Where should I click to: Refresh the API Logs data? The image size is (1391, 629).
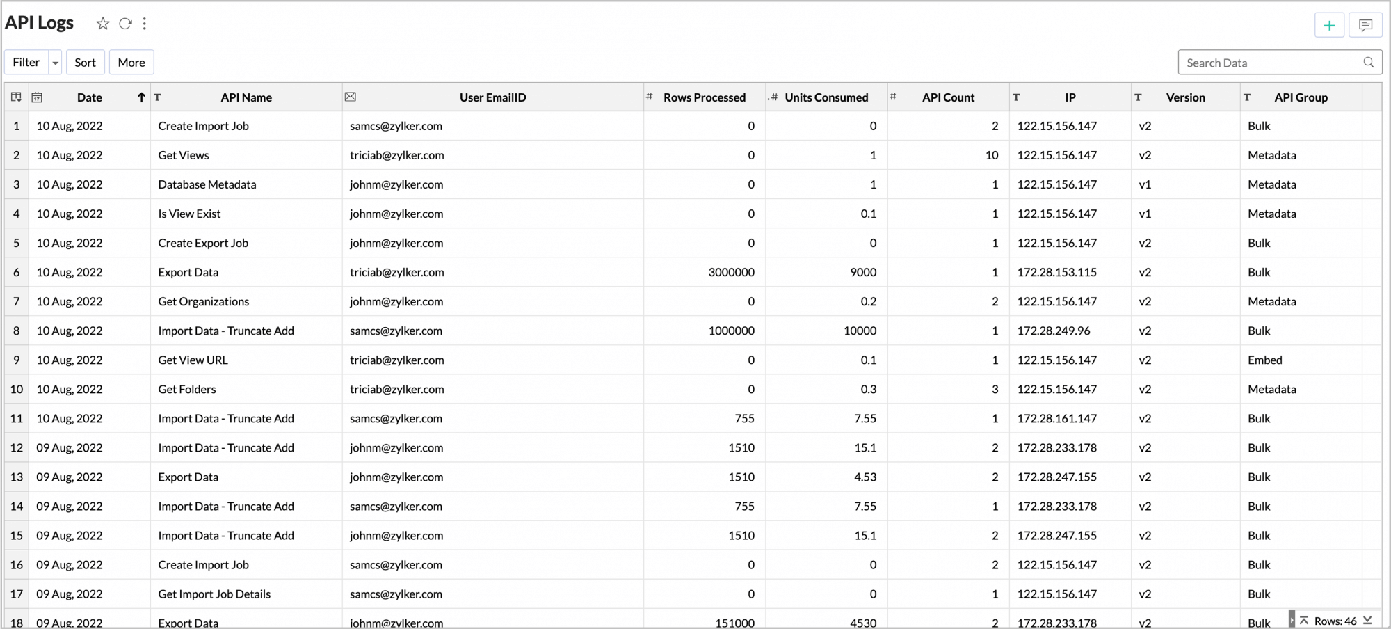click(126, 23)
